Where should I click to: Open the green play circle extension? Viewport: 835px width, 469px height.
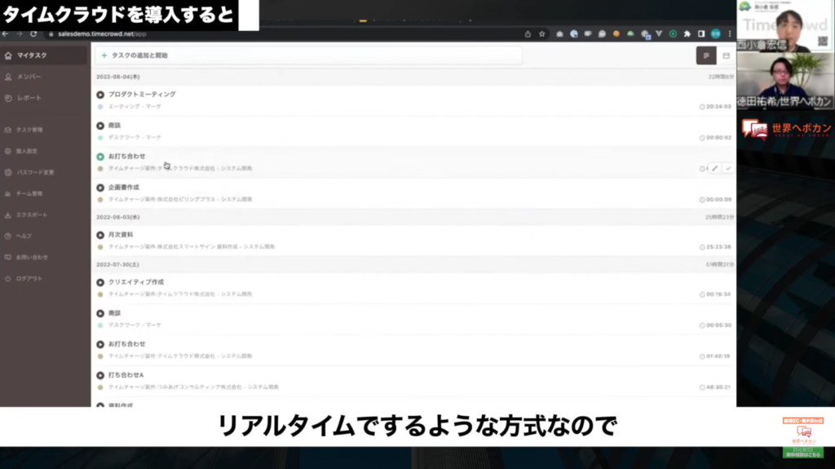point(673,33)
